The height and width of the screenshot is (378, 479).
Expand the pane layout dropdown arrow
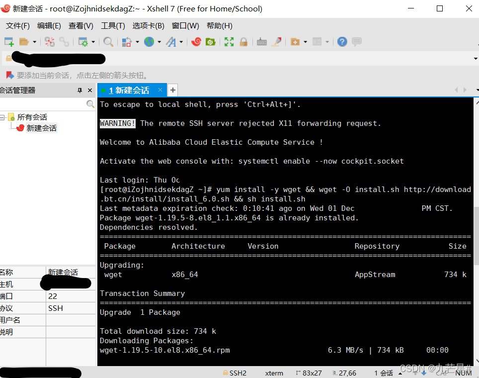(x=327, y=42)
